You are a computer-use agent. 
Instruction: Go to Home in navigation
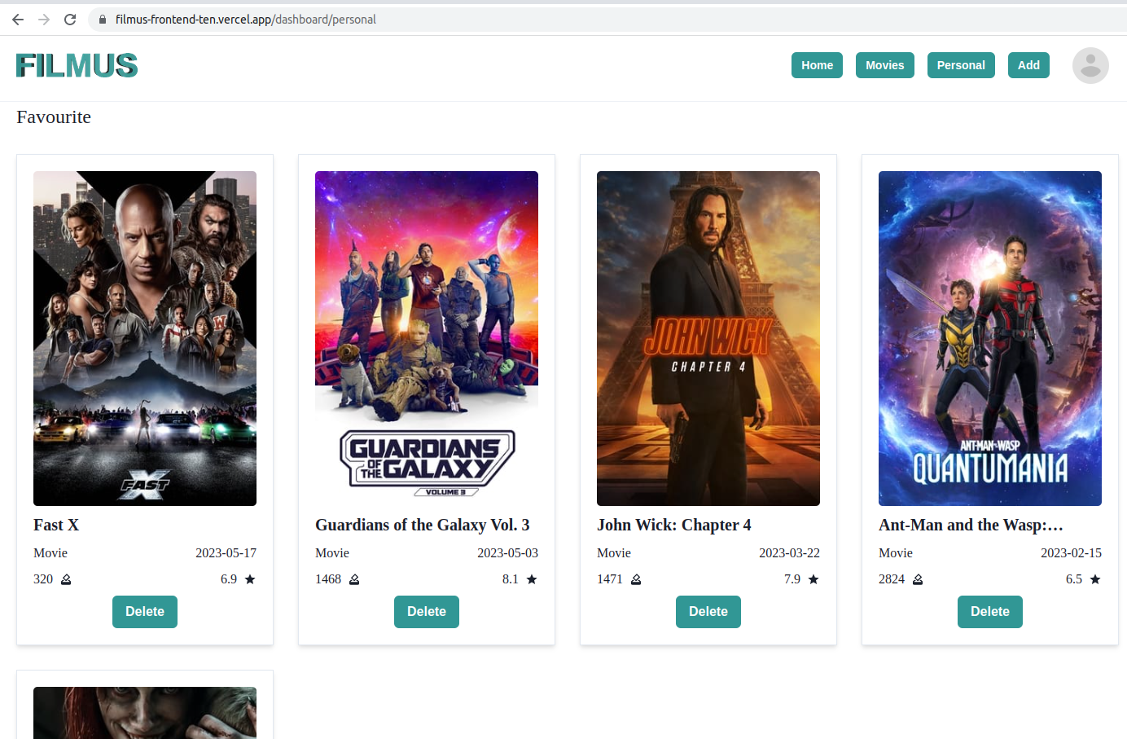[817, 65]
